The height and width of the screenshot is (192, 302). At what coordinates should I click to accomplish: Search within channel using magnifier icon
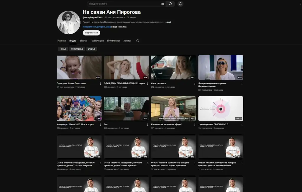click(x=138, y=41)
